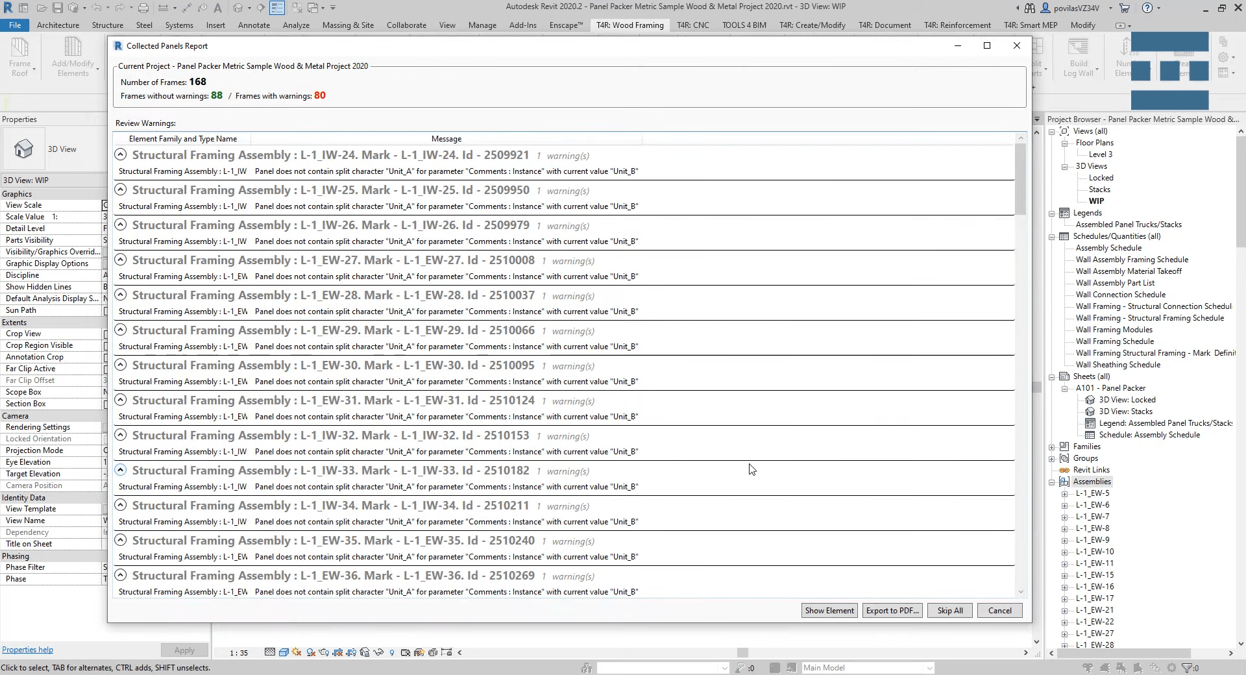
Task: Toggle Sun Path on the view control bar
Action: [295, 652]
